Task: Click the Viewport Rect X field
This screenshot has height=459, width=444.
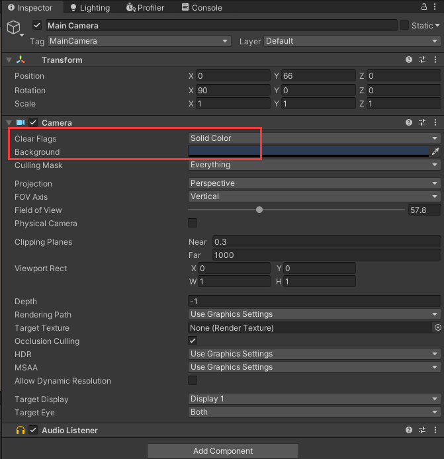Action: (x=234, y=268)
